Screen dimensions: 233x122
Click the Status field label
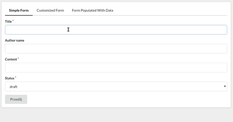(x=10, y=78)
